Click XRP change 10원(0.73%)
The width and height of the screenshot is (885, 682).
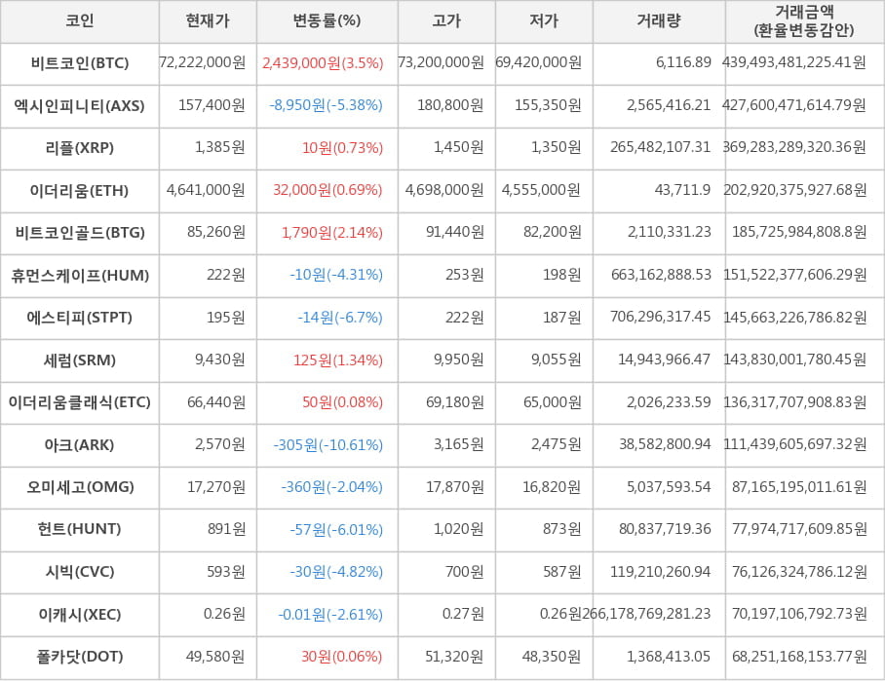[x=343, y=148]
